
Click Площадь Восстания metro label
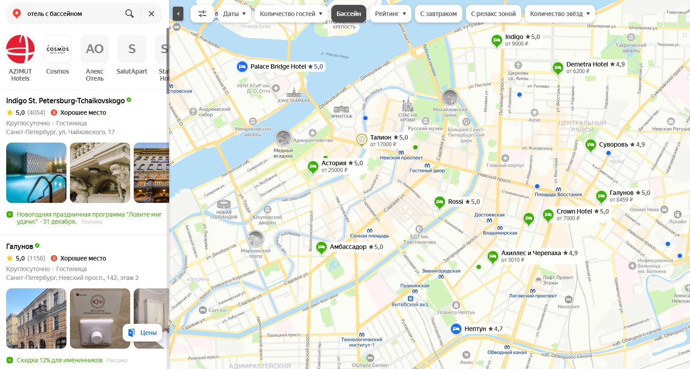[558, 194]
